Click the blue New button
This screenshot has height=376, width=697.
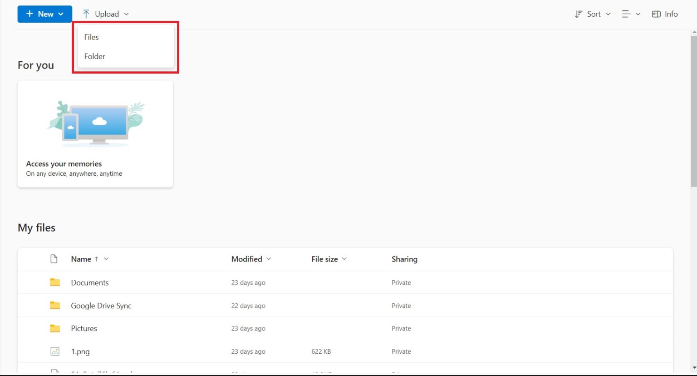point(44,14)
